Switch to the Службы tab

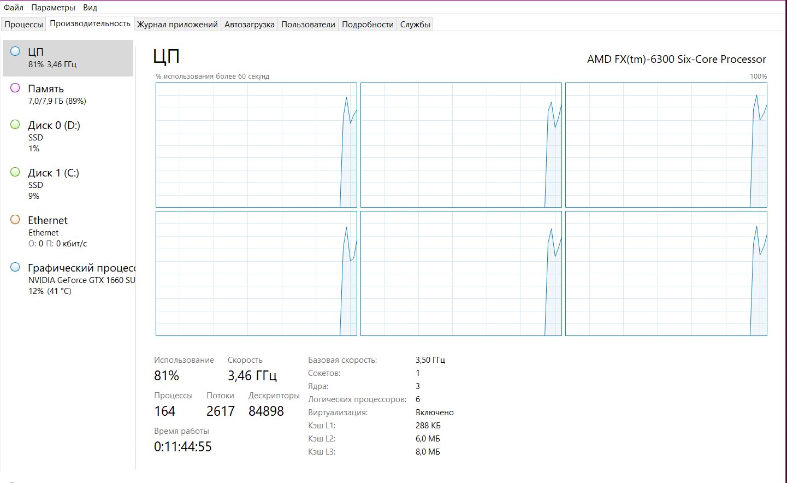click(x=415, y=24)
